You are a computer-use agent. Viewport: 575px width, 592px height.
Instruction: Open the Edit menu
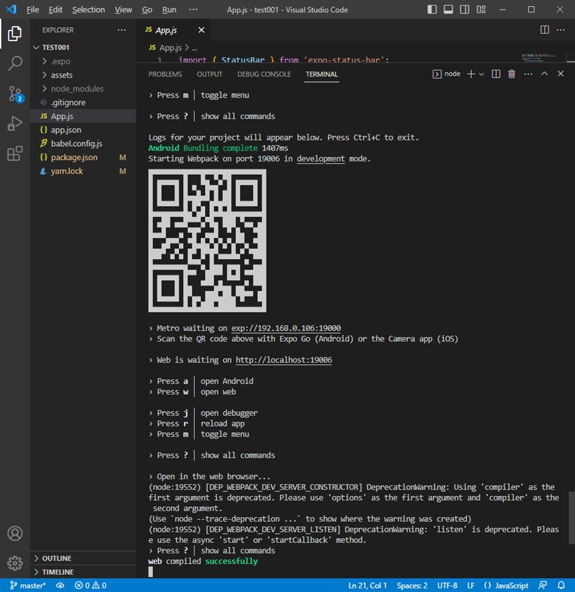point(56,10)
